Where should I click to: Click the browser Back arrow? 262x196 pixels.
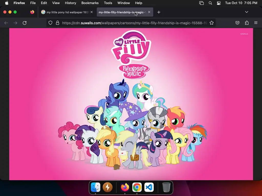pos(6,23)
